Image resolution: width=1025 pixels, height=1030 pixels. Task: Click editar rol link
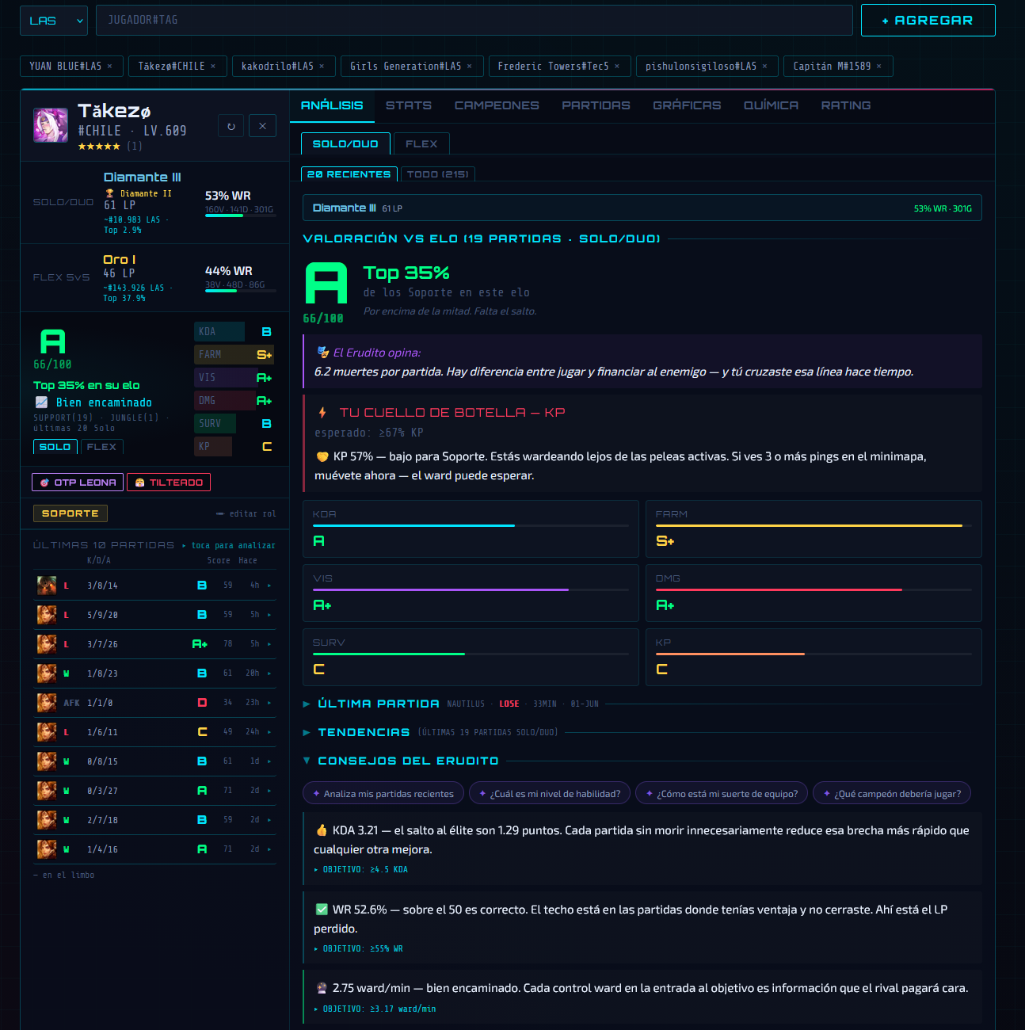coord(246,514)
